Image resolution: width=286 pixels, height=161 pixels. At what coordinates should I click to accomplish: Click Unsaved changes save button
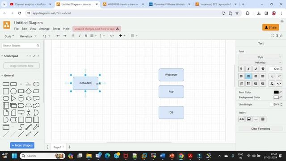pos(97,29)
